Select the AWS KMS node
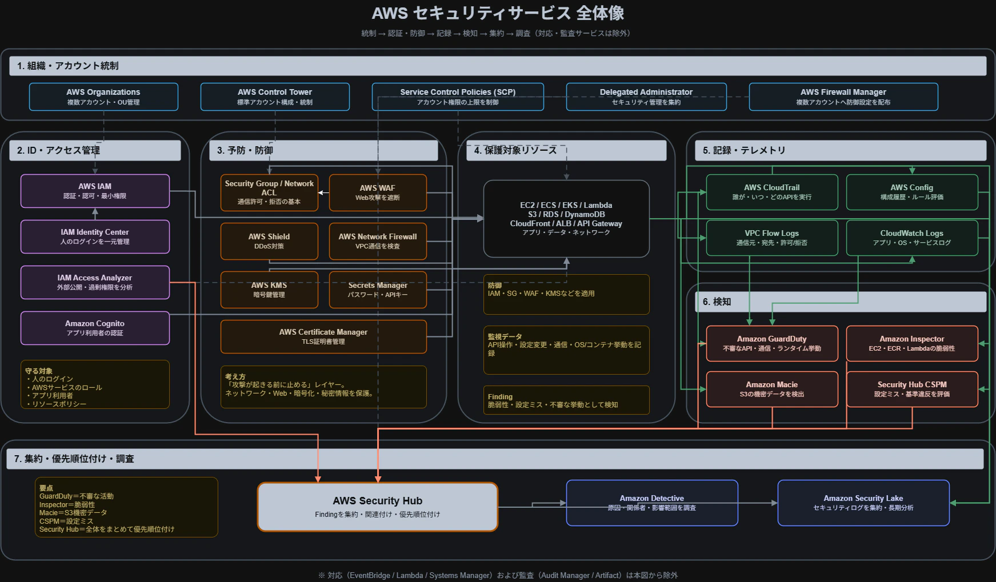This screenshot has height=582, width=996. click(269, 290)
